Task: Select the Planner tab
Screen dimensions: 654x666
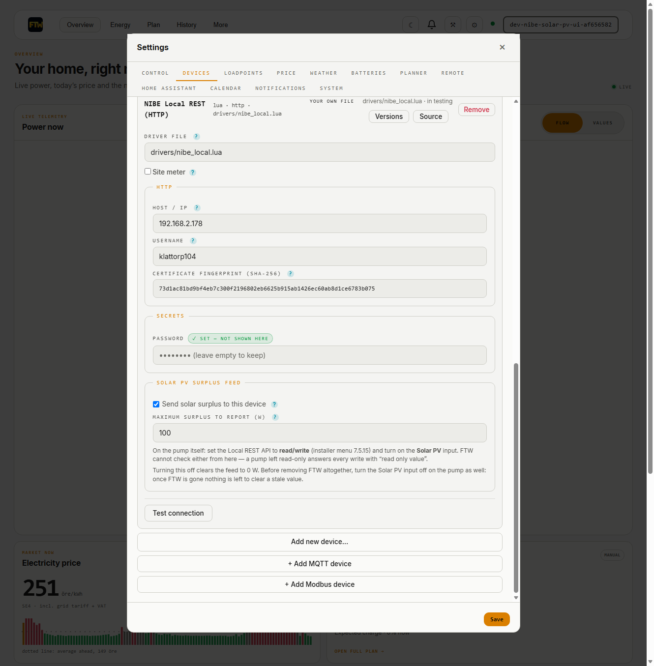Action: (414, 73)
